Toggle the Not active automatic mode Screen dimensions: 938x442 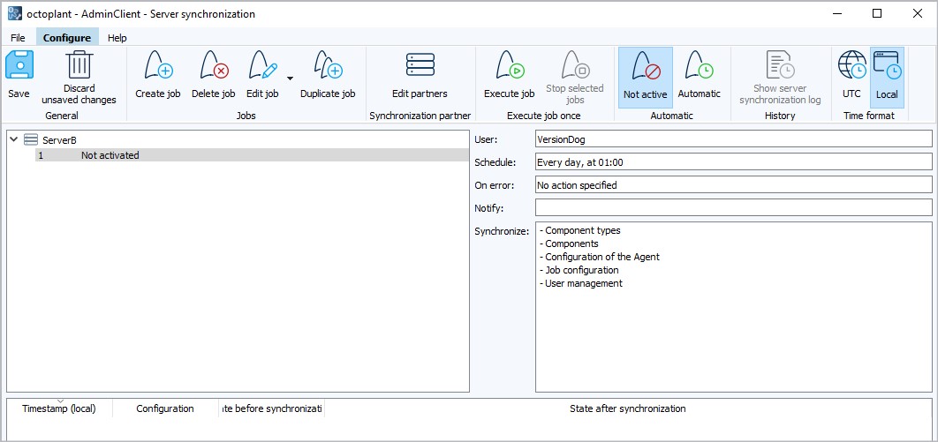pos(645,76)
